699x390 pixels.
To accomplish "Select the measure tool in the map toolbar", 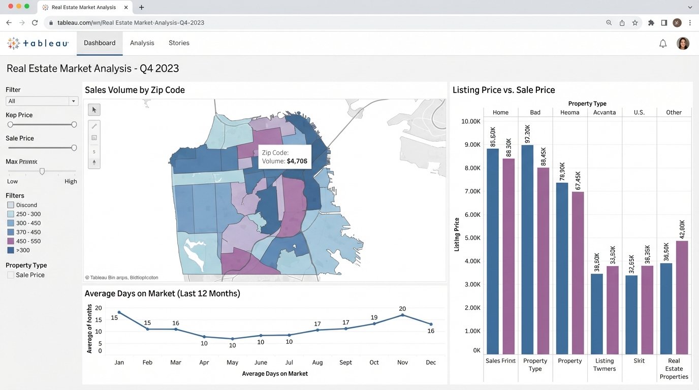I will [93, 126].
